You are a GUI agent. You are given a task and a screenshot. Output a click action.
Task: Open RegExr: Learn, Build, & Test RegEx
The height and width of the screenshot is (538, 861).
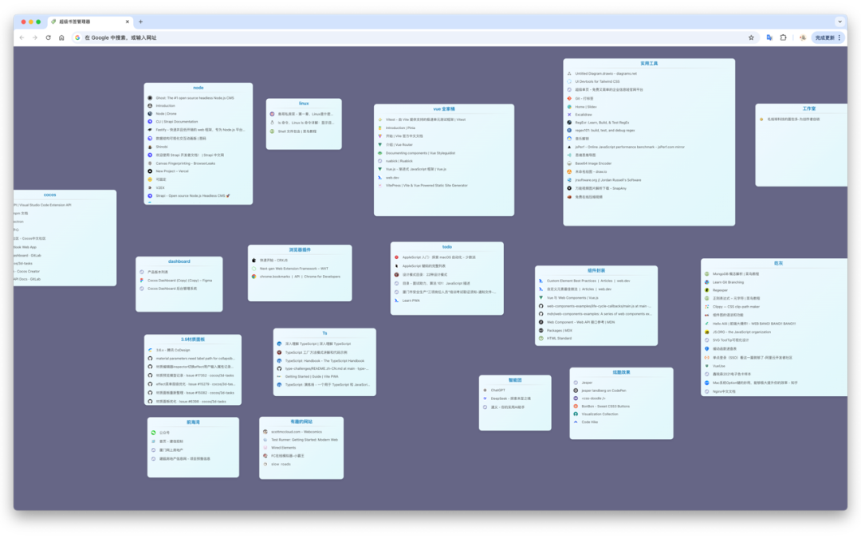603,123
